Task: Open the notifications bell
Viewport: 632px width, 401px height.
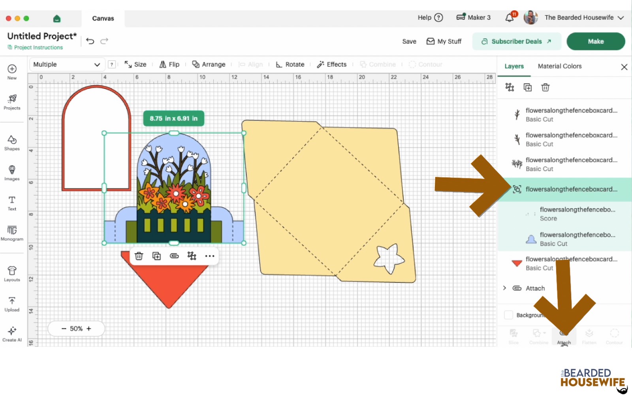Action: [510, 18]
